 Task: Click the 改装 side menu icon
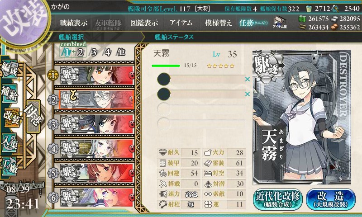(10, 118)
